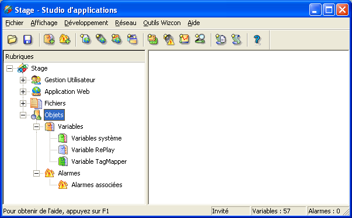This screenshot has width=352, height=218.
Task: Click the Stage project root icon
Action: coord(23,68)
